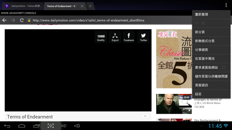
Task: Tap the Android home button
Action: [x=22, y=126]
